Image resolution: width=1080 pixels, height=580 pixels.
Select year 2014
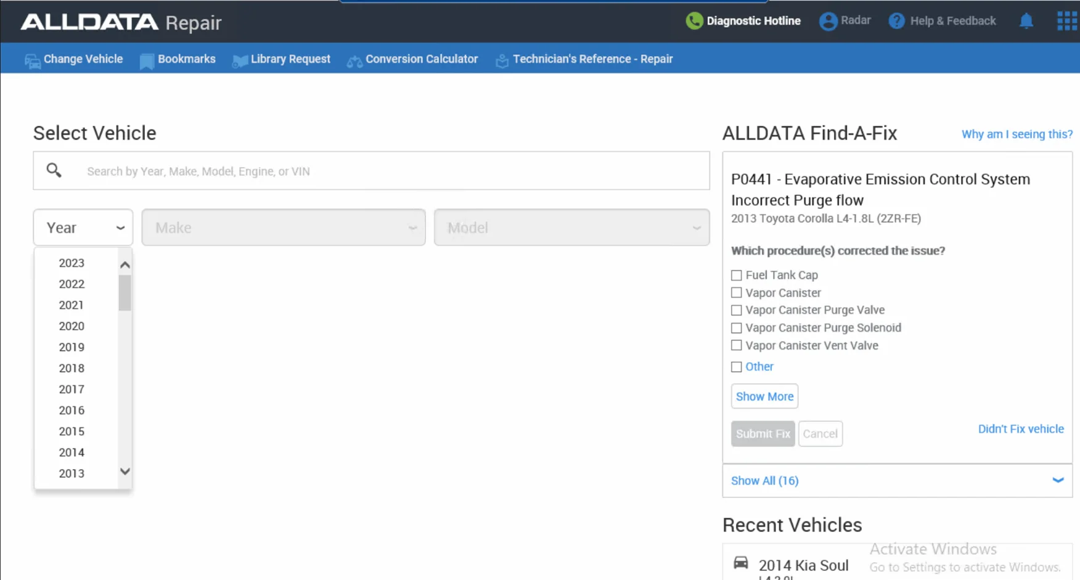(72, 452)
